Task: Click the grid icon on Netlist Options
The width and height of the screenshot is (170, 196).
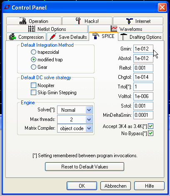Action: (x=32, y=29)
